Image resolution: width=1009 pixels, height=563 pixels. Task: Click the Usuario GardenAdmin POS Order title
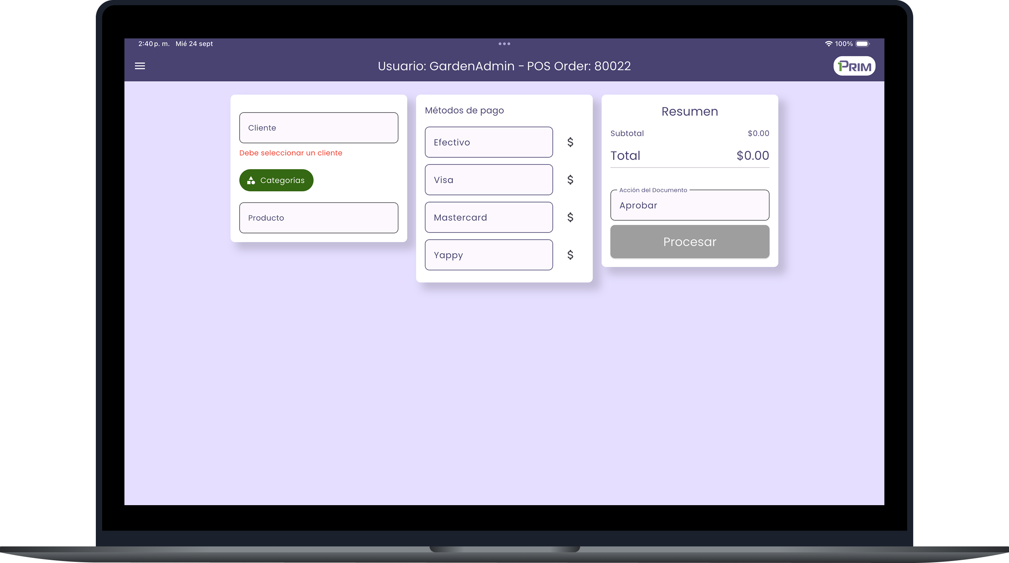coord(504,66)
